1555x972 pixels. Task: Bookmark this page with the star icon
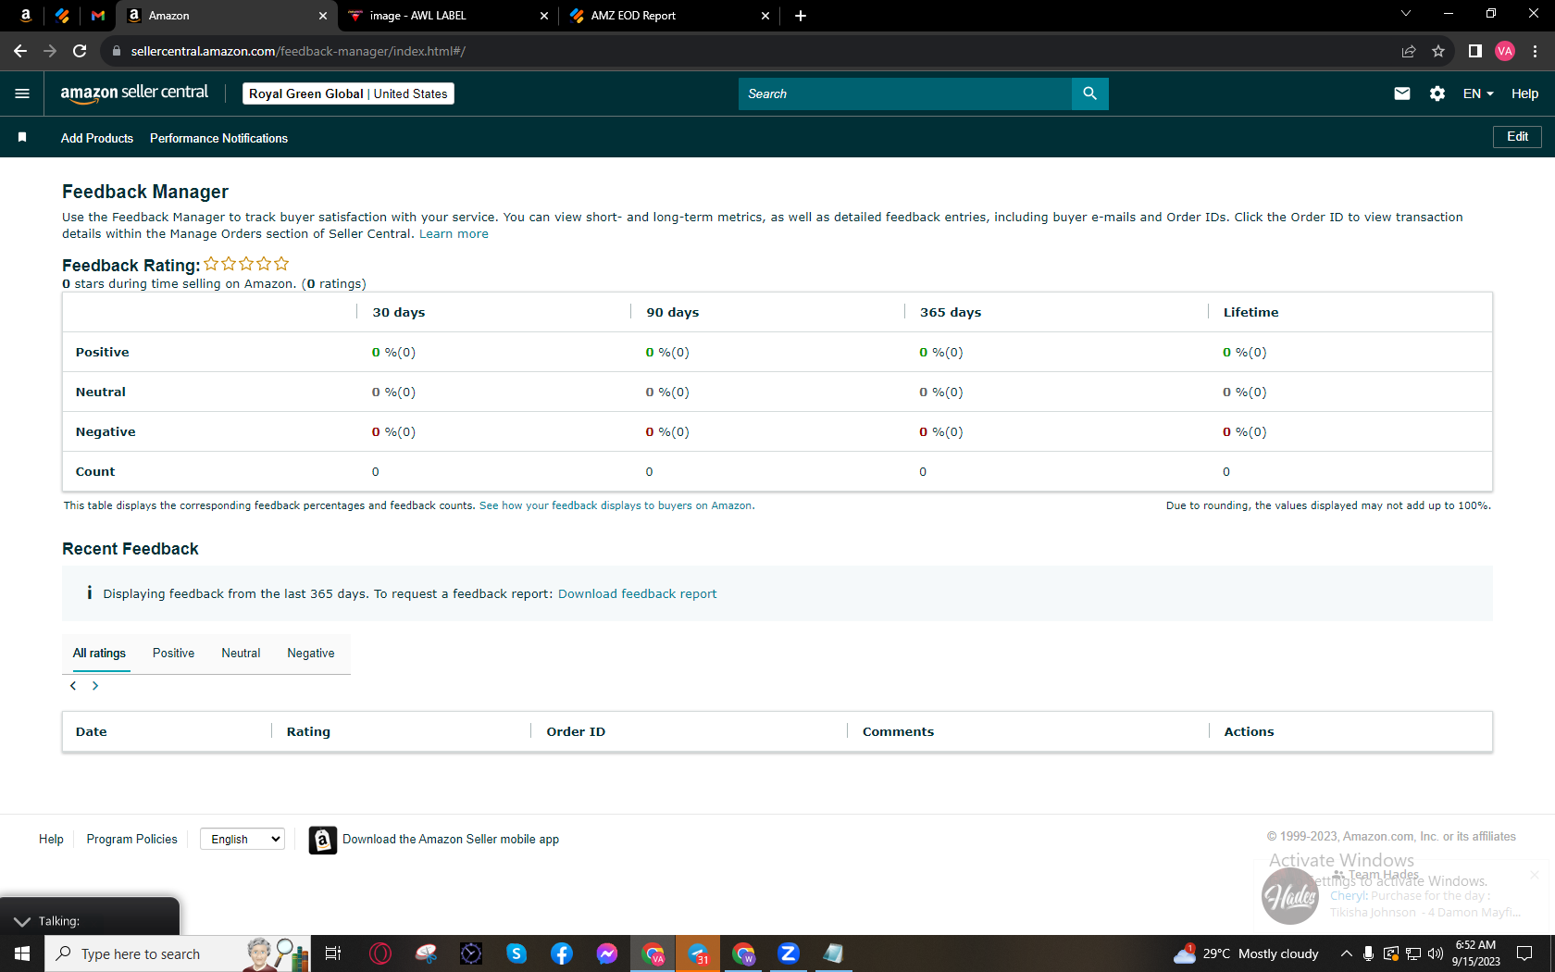click(x=1438, y=51)
